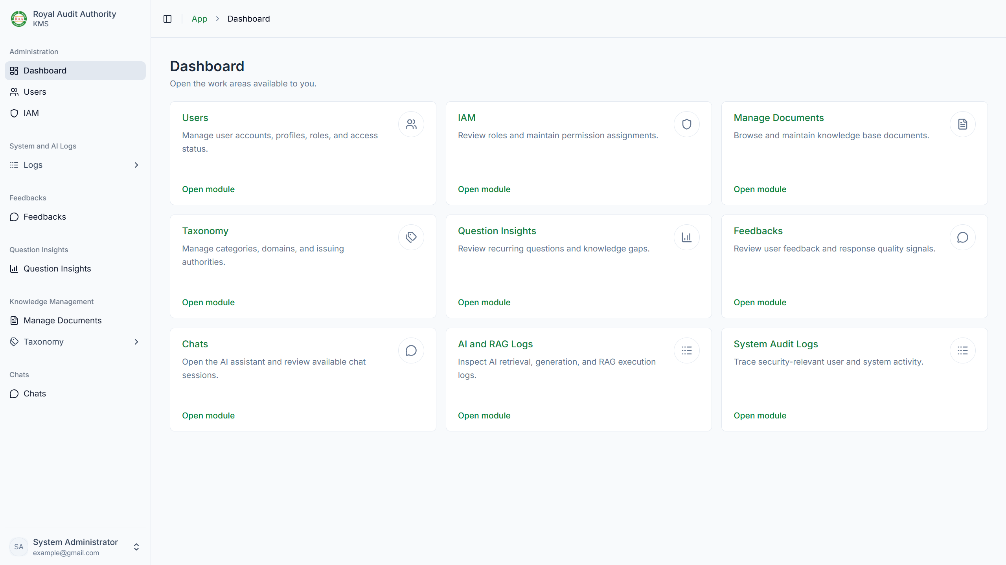Click the document icon beside Manage Documents in sidebar
Viewport: 1006px width, 565px height.
click(14, 321)
